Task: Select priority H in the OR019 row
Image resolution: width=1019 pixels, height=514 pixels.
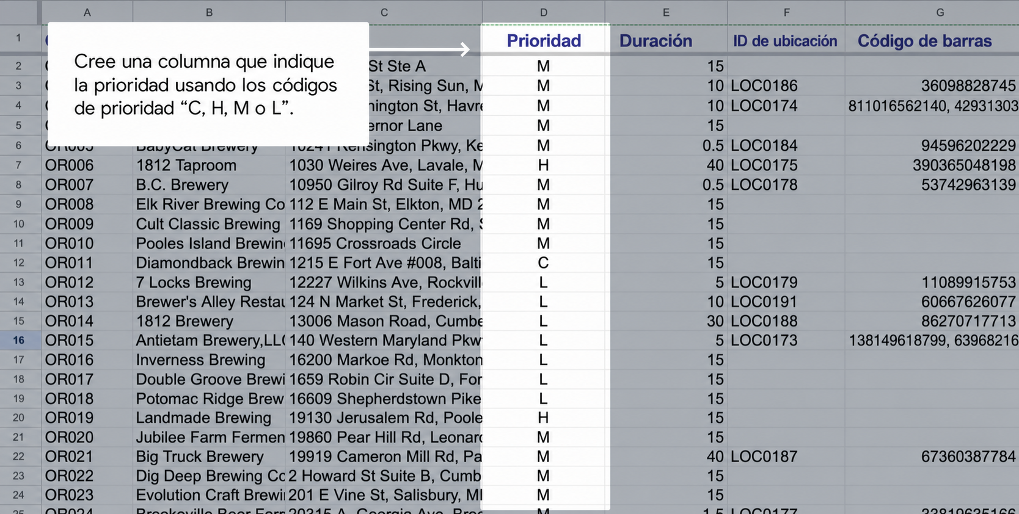Action: click(543, 418)
